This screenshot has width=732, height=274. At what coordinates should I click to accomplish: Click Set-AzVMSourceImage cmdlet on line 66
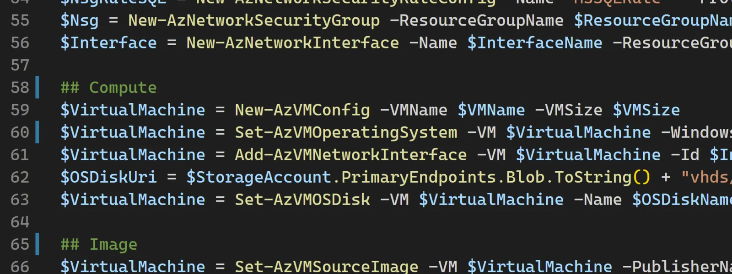coord(327,267)
